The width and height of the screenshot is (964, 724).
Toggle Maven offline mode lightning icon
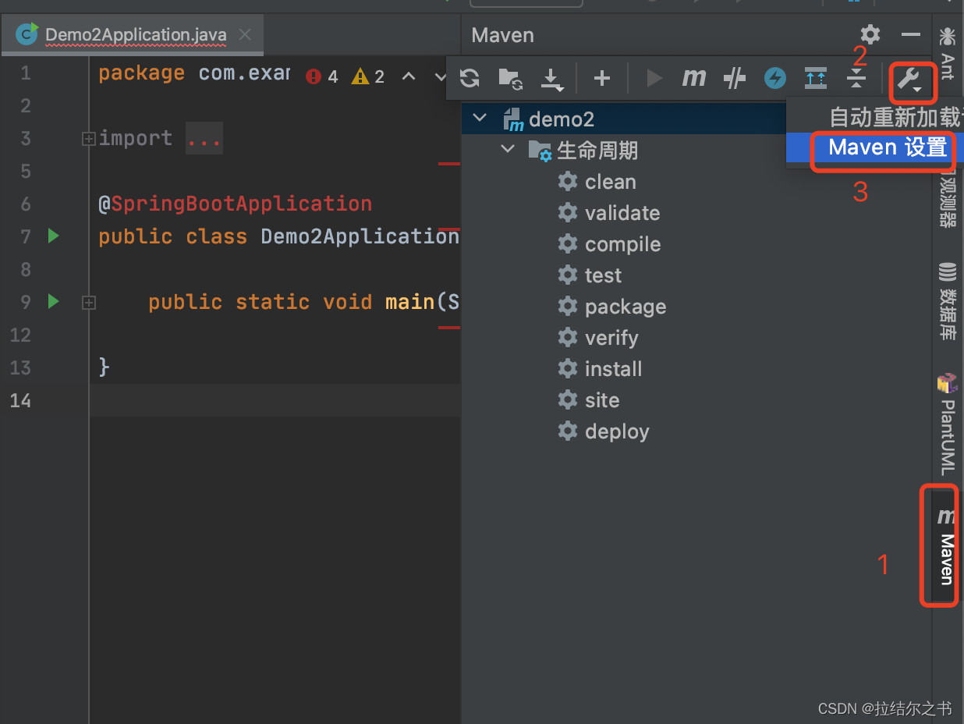pos(774,78)
